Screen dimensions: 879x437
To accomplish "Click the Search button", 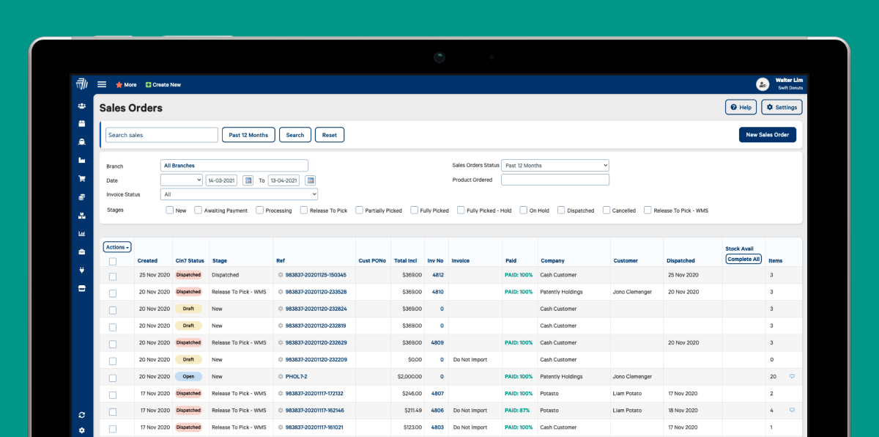I will pos(295,135).
